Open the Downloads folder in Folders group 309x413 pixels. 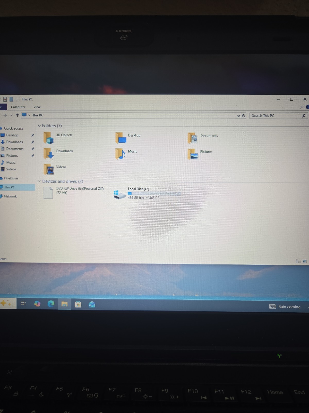[x=58, y=154]
